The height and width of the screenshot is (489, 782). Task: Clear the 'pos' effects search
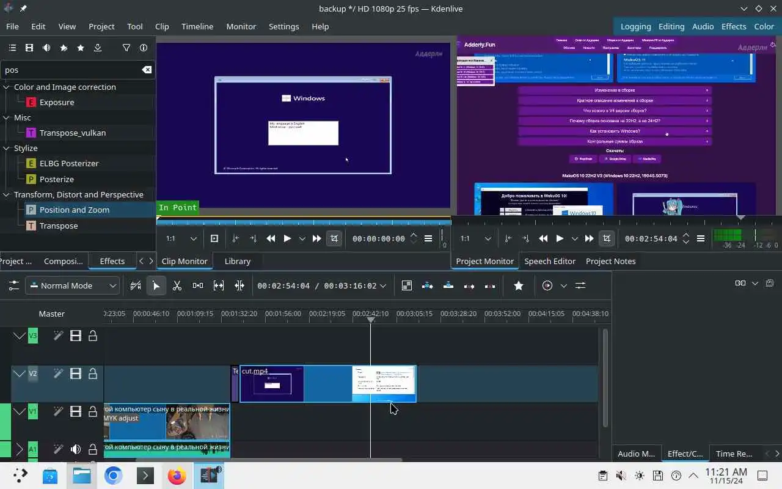147,70
